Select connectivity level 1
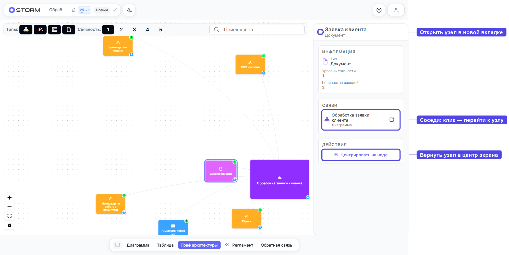This screenshot has height=255, width=509. (x=108, y=30)
